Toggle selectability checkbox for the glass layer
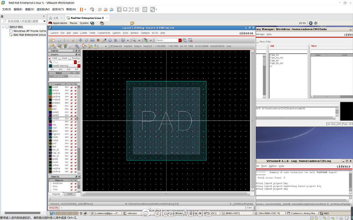This screenshot has width=353, height=220. click(x=75, y=131)
